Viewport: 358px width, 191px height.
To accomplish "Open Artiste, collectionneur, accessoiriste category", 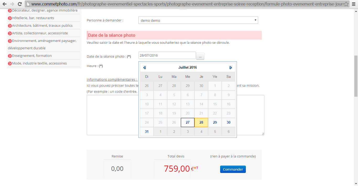I will coord(40,33).
